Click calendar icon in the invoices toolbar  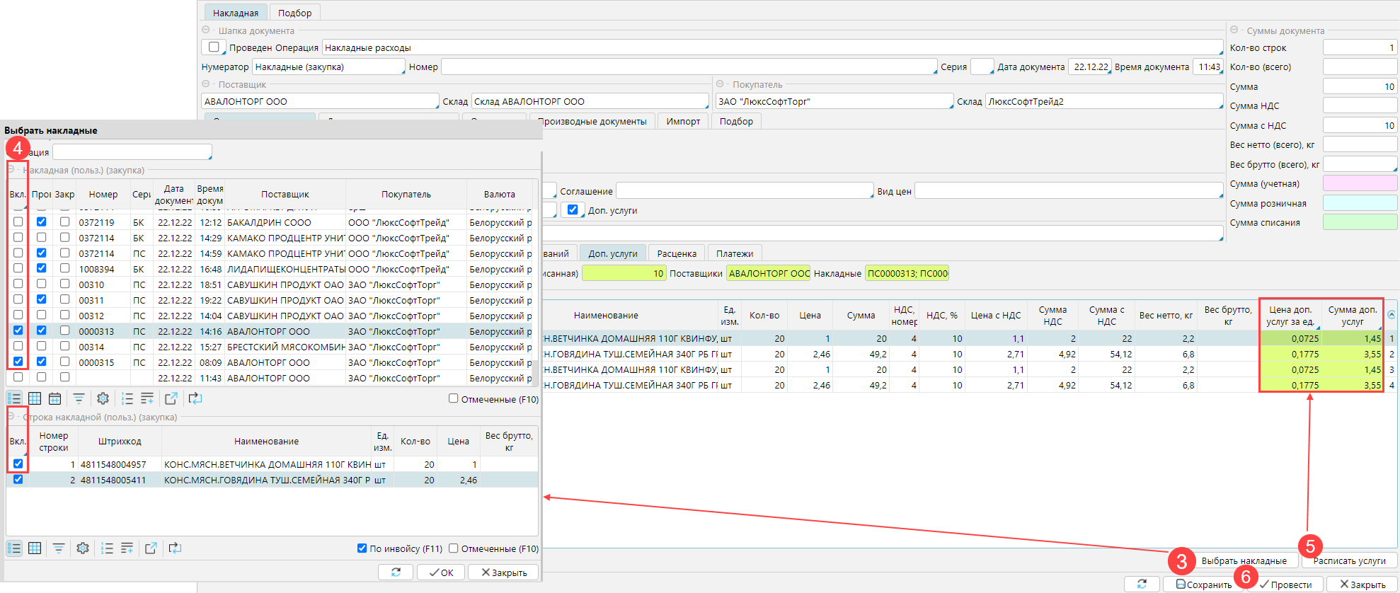tap(54, 398)
